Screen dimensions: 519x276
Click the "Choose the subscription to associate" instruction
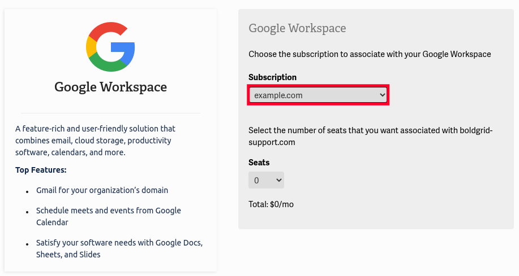coord(370,54)
